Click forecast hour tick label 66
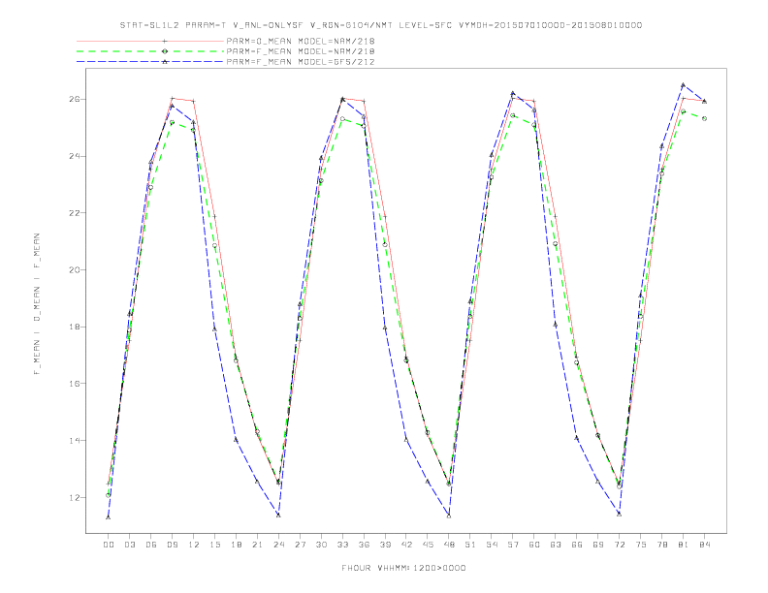Viewport: 768px width, 593px height. [x=577, y=545]
